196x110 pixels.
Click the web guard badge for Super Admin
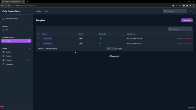81,38
